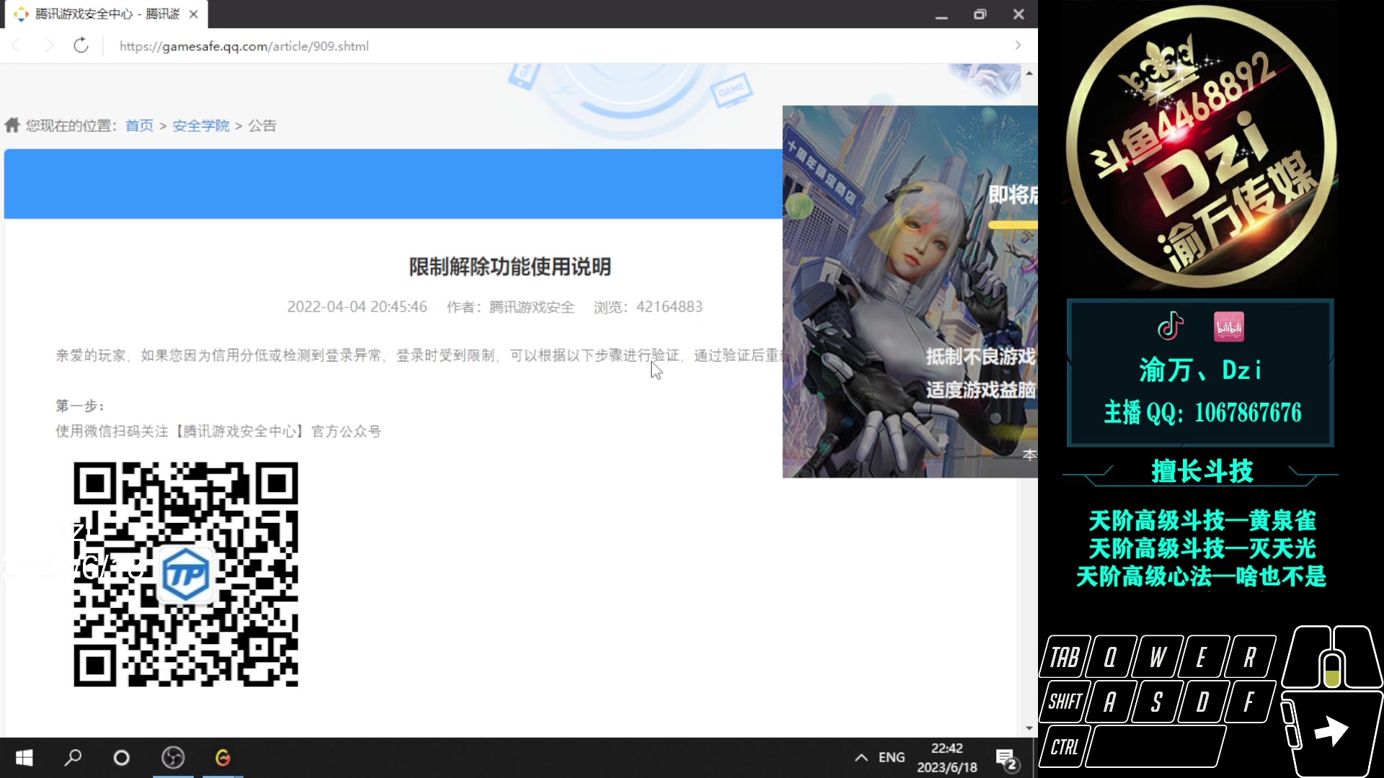Click the CTRL key in the keyboard overlay
The width and height of the screenshot is (1384, 778).
(1064, 747)
